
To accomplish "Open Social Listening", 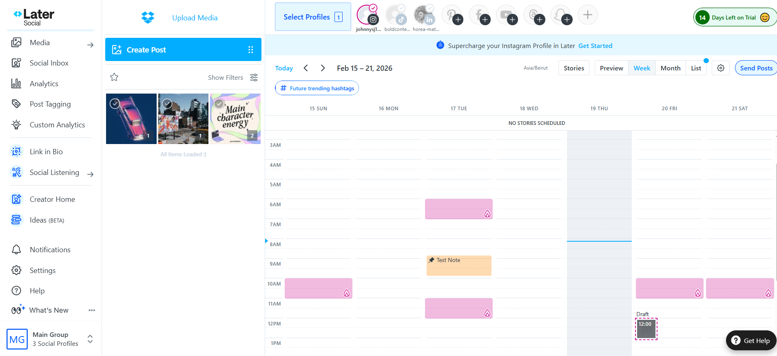I will tap(54, 173).
